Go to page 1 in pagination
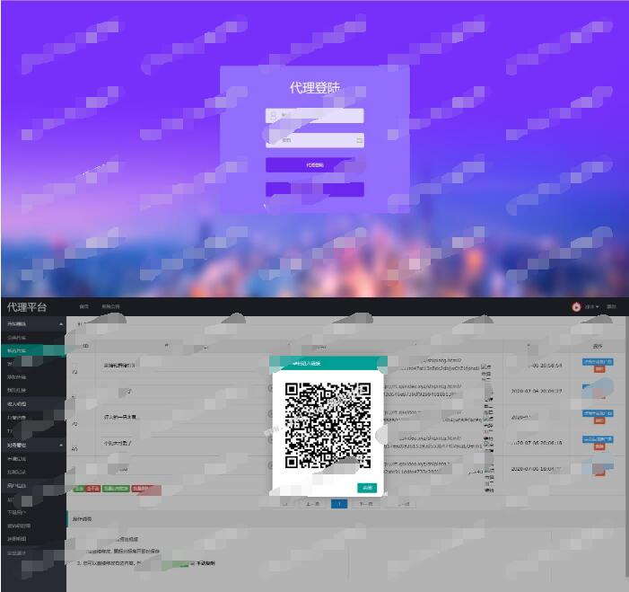Viewport: 629px width, 592px height. tap(339, 504)
